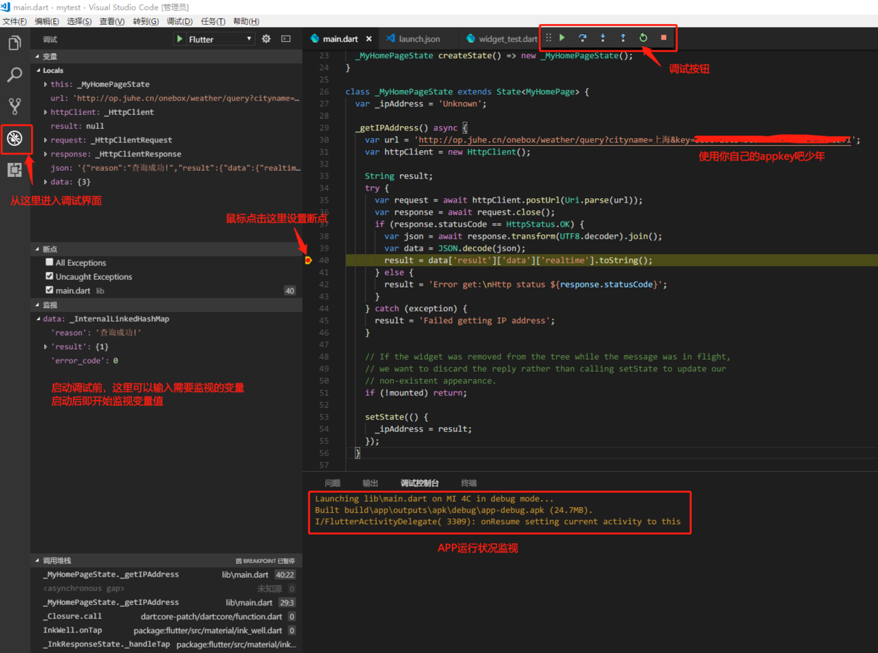Switch to the 问题 problems panel tab
Viewport: 878px width, 653px height.
coord(333,483)
